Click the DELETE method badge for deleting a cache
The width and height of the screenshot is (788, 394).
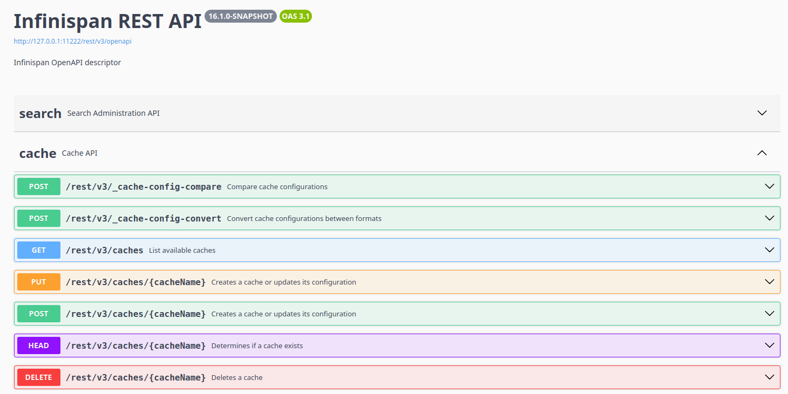click(x=38, y=377)
